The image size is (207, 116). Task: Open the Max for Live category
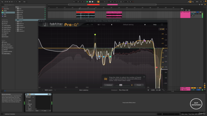click(x=7, y=31)
